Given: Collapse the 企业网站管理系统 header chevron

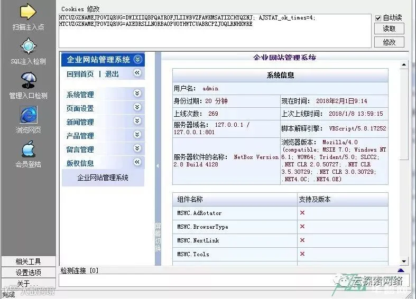Looking at the screenshot, I should coord(137,59).
